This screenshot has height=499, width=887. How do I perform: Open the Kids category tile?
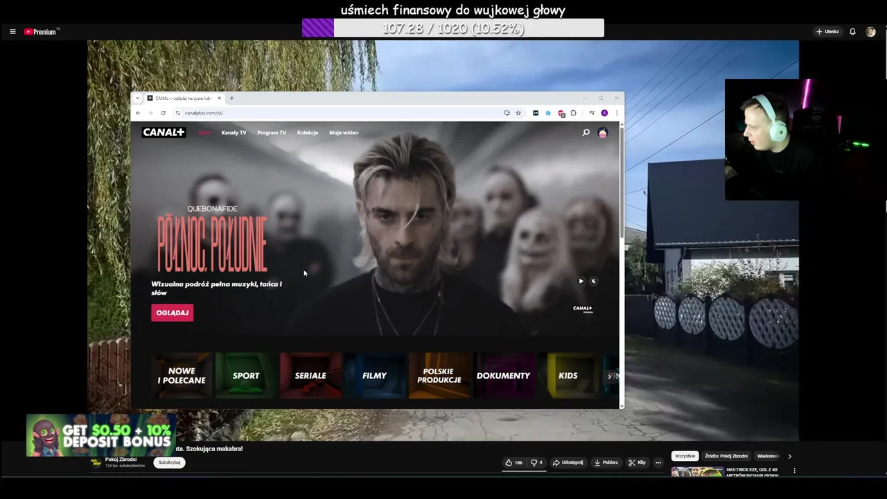[568, 376]
